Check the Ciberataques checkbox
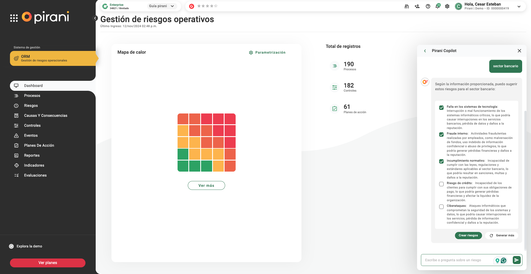The width and height of the screenshot is (531, 274). tap(441, 207)
